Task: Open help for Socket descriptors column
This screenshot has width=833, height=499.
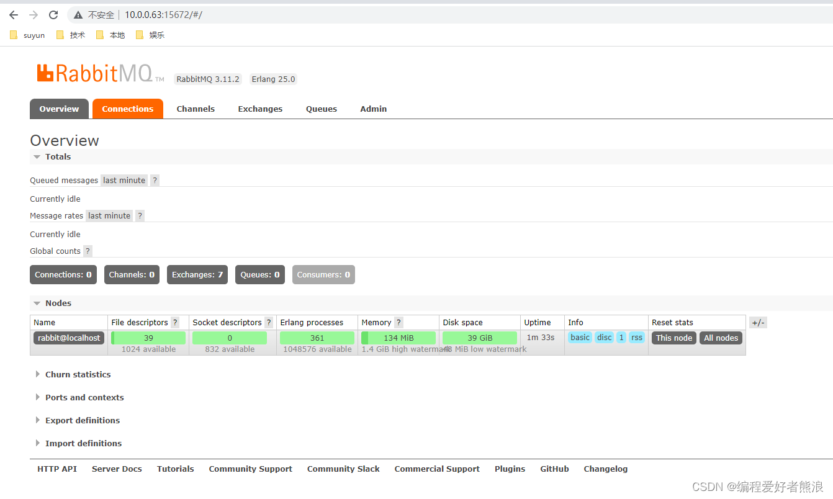Action: coord(269,323)
